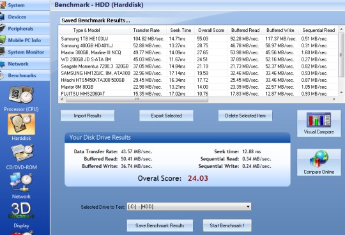Select the WD 200GB JD S-ATA 8M row

coord(198,59)
